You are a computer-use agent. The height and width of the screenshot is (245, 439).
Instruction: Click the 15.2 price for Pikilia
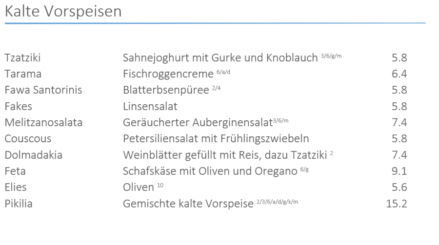pos(396,204)
